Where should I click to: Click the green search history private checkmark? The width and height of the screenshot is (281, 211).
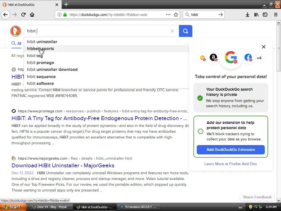click(x=200, y=98)
